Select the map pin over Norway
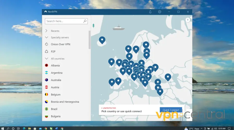This screenshot has width=234, height=130. click(128, 49)
